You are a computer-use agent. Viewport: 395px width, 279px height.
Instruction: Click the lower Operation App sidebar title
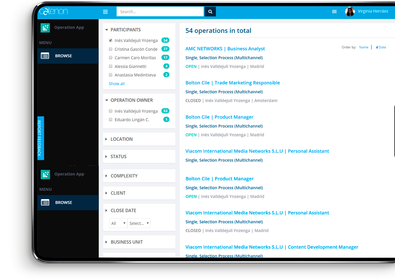tap(69, 174)
